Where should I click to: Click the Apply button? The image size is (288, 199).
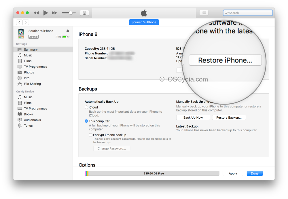(x=233, y=173)
